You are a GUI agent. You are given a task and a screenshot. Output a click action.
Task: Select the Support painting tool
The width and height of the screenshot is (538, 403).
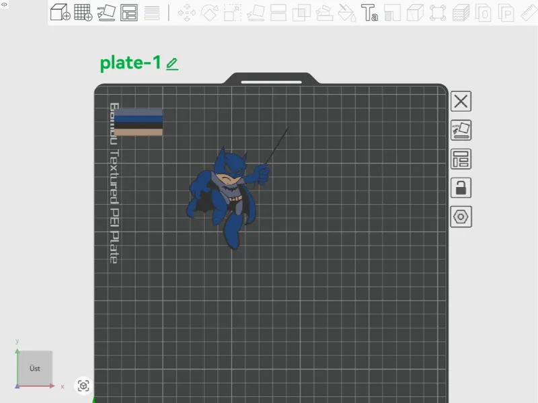pyautogui.click(x=324, y=13)
